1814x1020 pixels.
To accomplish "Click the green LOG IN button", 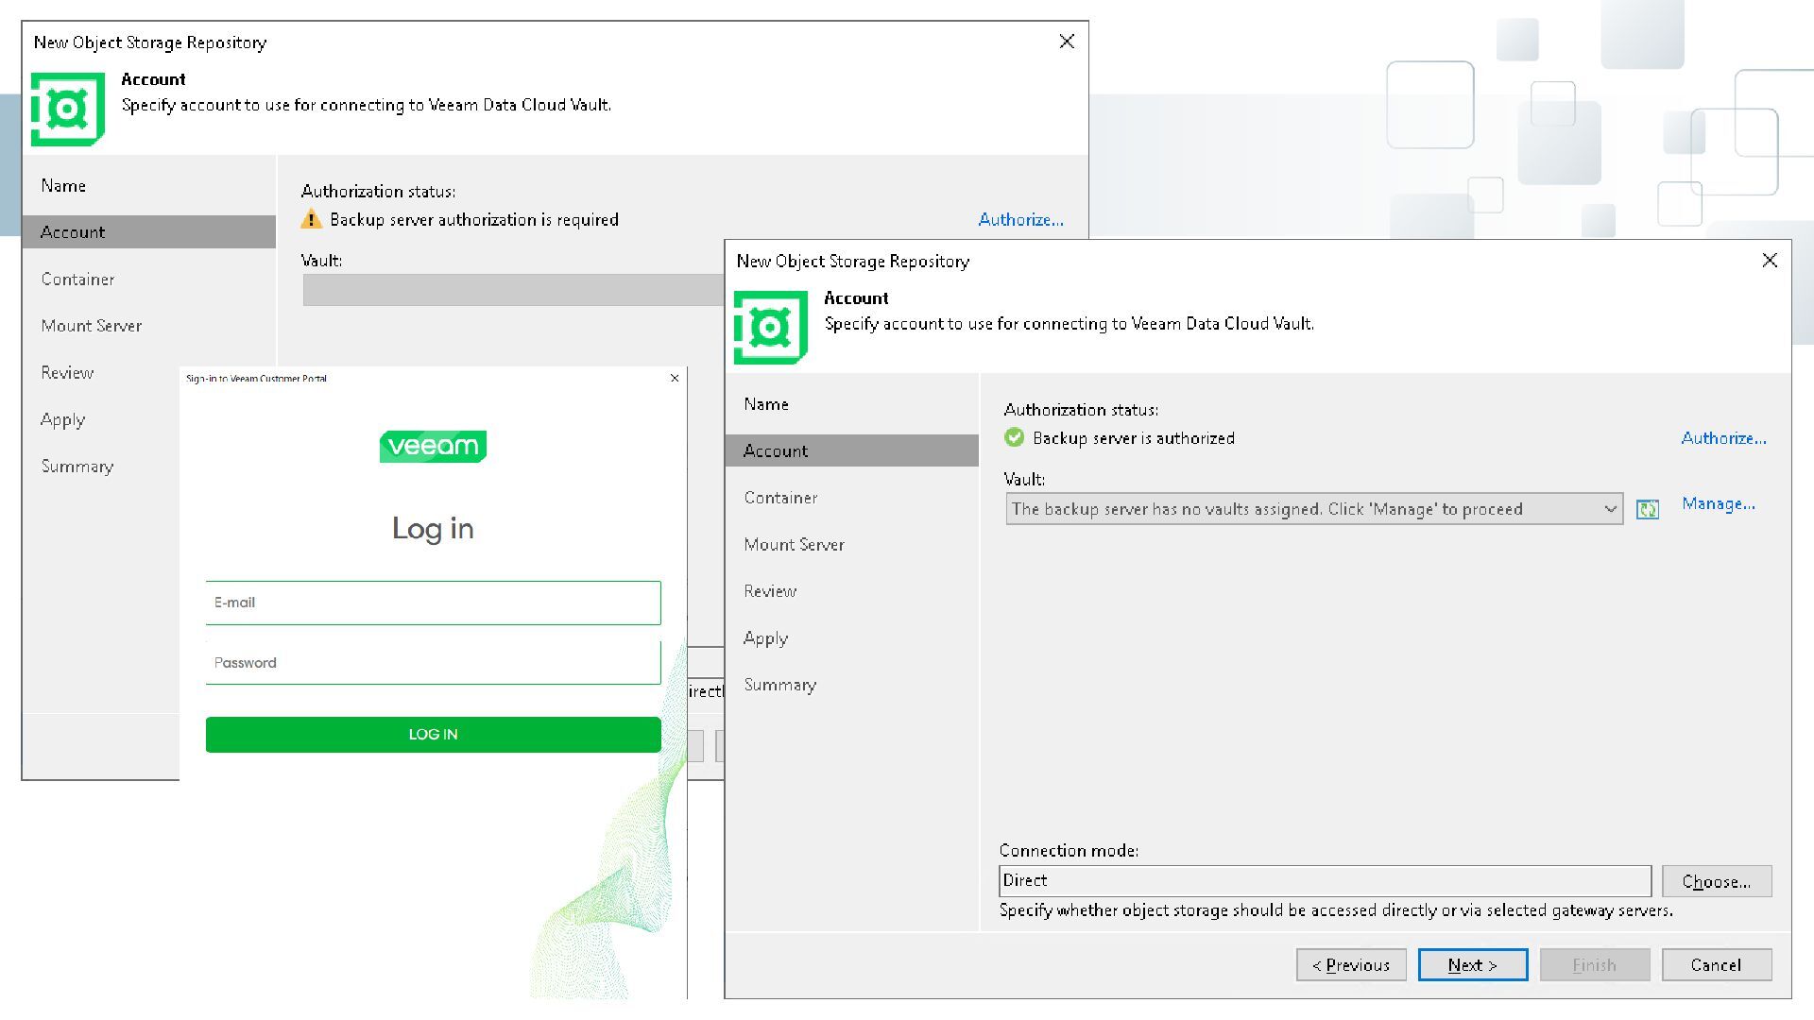I will [x=433, y=734].
